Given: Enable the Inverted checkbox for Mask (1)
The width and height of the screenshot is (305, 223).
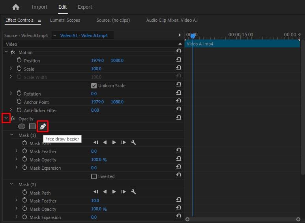Looking at the screenshot, I should point(94,176).
